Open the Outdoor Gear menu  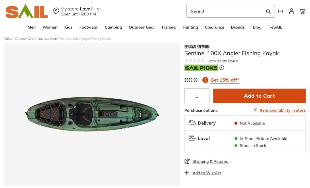(142, 27)
